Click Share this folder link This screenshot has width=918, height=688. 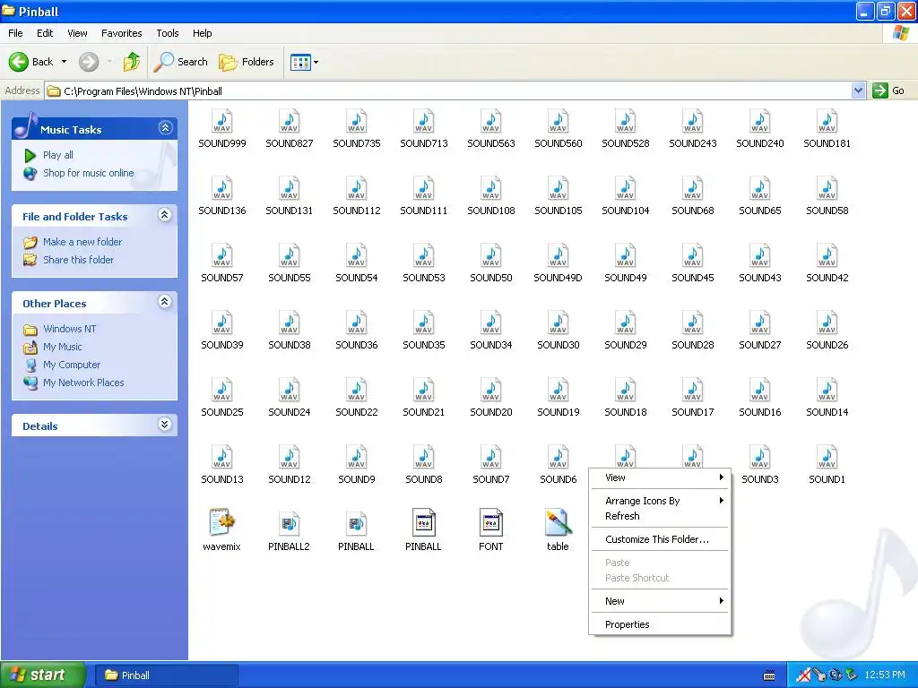coord(79,260)
